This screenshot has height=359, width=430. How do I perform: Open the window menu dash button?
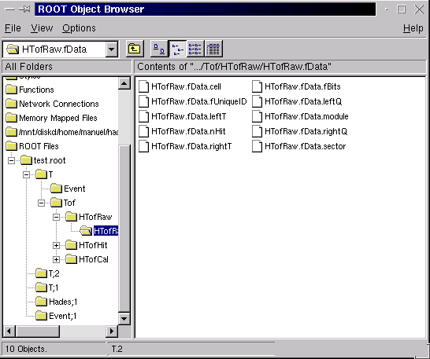pyautogui.click(x=9, y=9)
